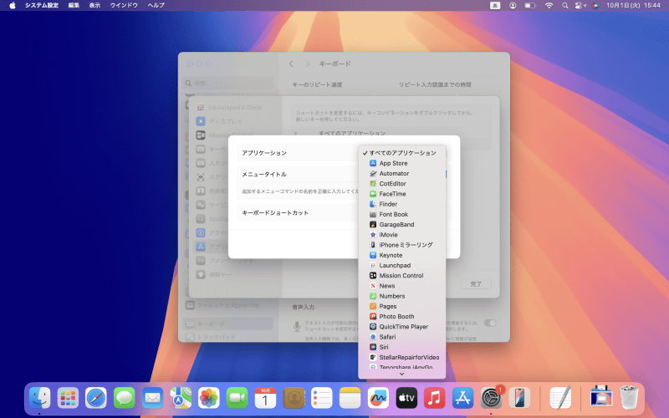The width and height of the screenshot is (669, 418).
Task: Pick Photo Booth from the list
Action: (402, 317)
